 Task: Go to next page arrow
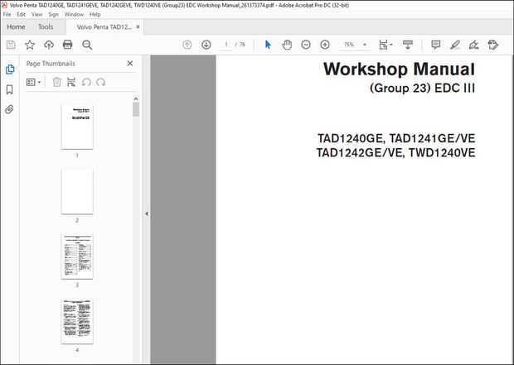(206, 45)
